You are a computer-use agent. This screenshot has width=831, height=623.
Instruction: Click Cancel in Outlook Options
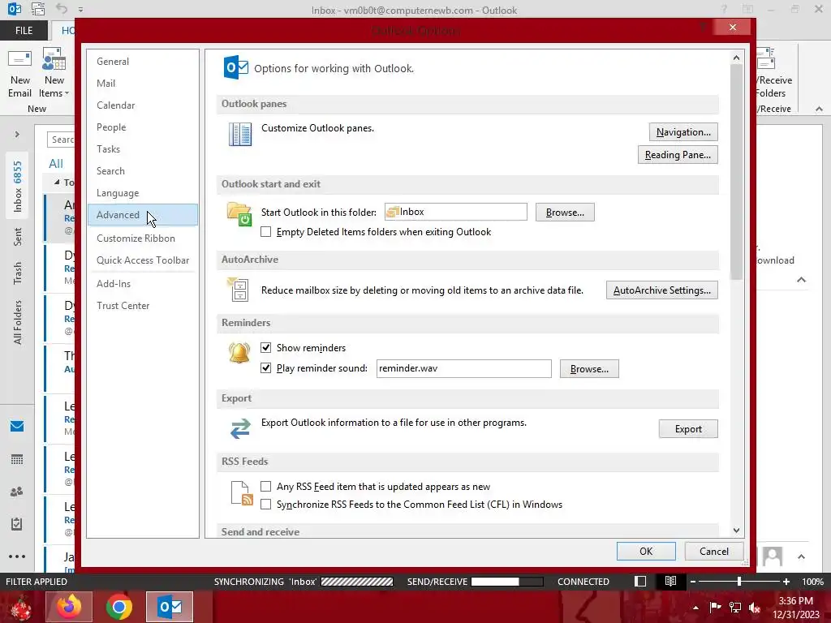[714, 551]
